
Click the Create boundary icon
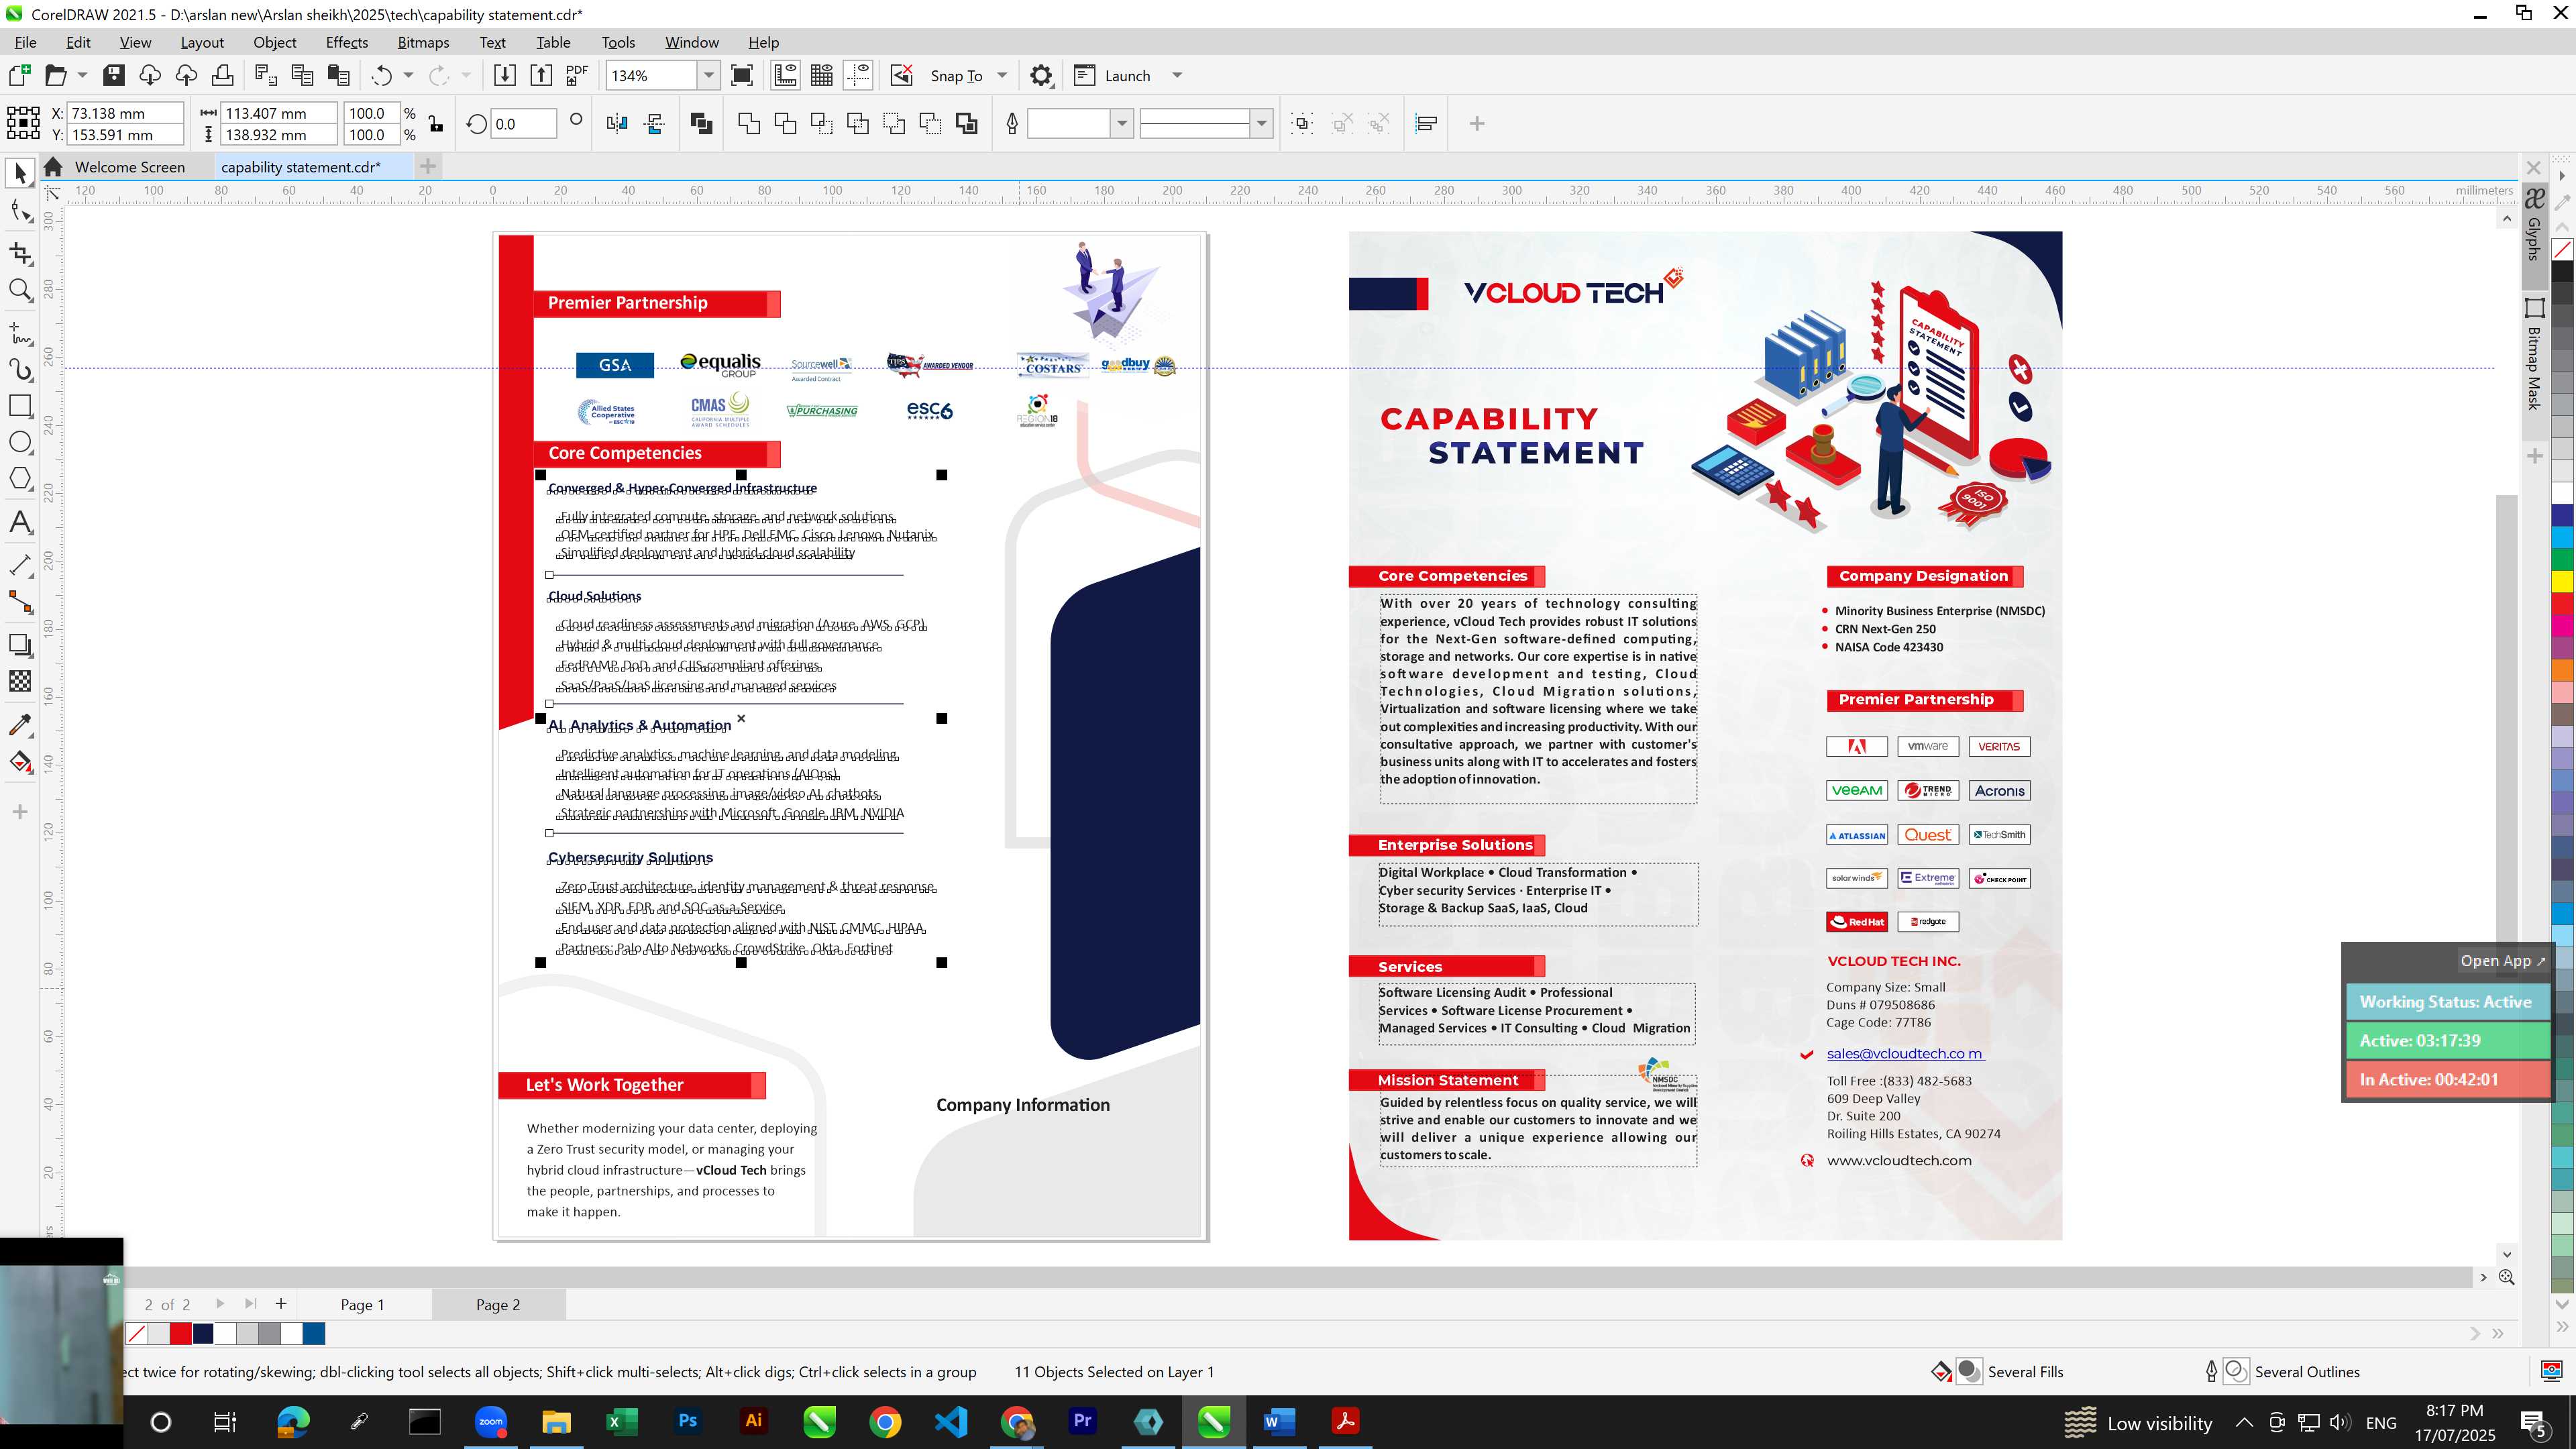[x=967, y=124]
